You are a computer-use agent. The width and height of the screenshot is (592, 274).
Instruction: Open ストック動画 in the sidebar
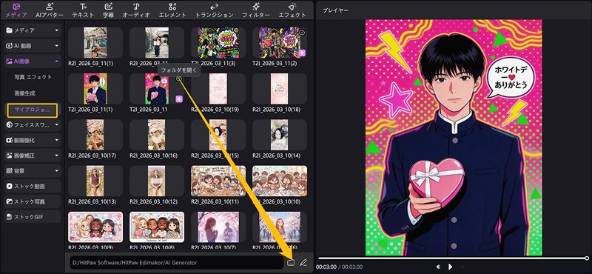(33, 187)
